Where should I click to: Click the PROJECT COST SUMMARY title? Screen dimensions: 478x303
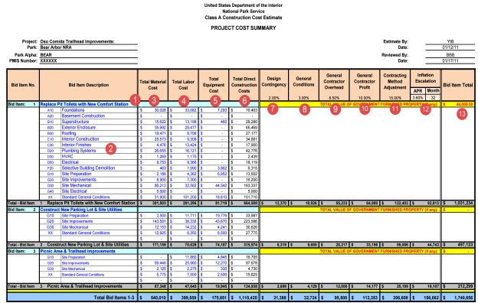point(244,28)
